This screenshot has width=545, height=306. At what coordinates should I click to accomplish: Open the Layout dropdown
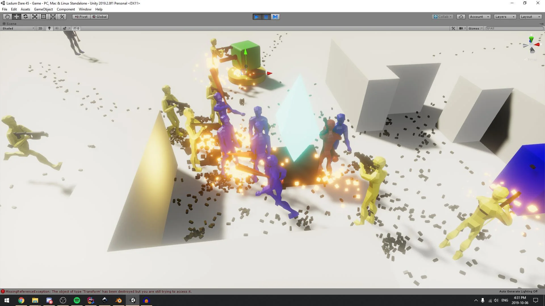(531, 17)
